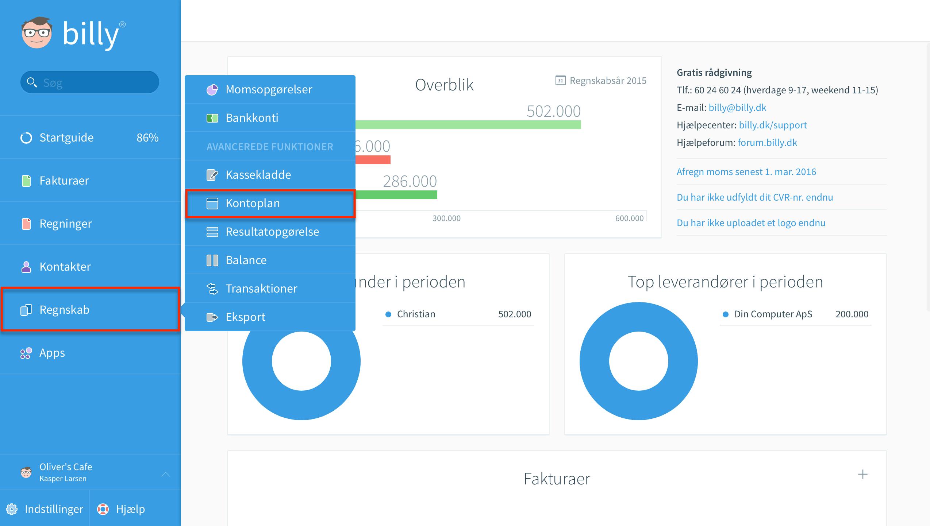The image size is (930, 526).
Task: Click the Regnskab copy icon
Action: coord(26,310)
